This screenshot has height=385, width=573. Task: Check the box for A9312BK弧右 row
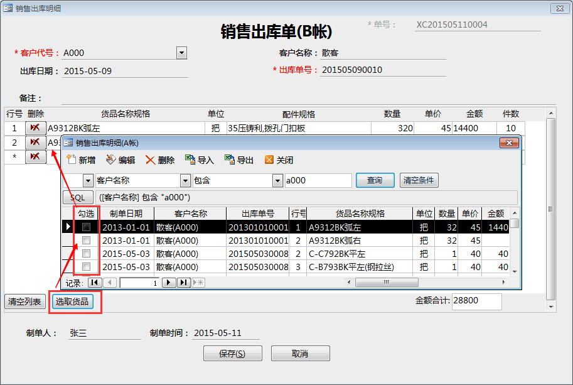[87, 241]
